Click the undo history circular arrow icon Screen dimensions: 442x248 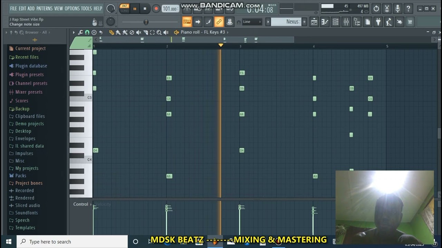coord(376,9)
